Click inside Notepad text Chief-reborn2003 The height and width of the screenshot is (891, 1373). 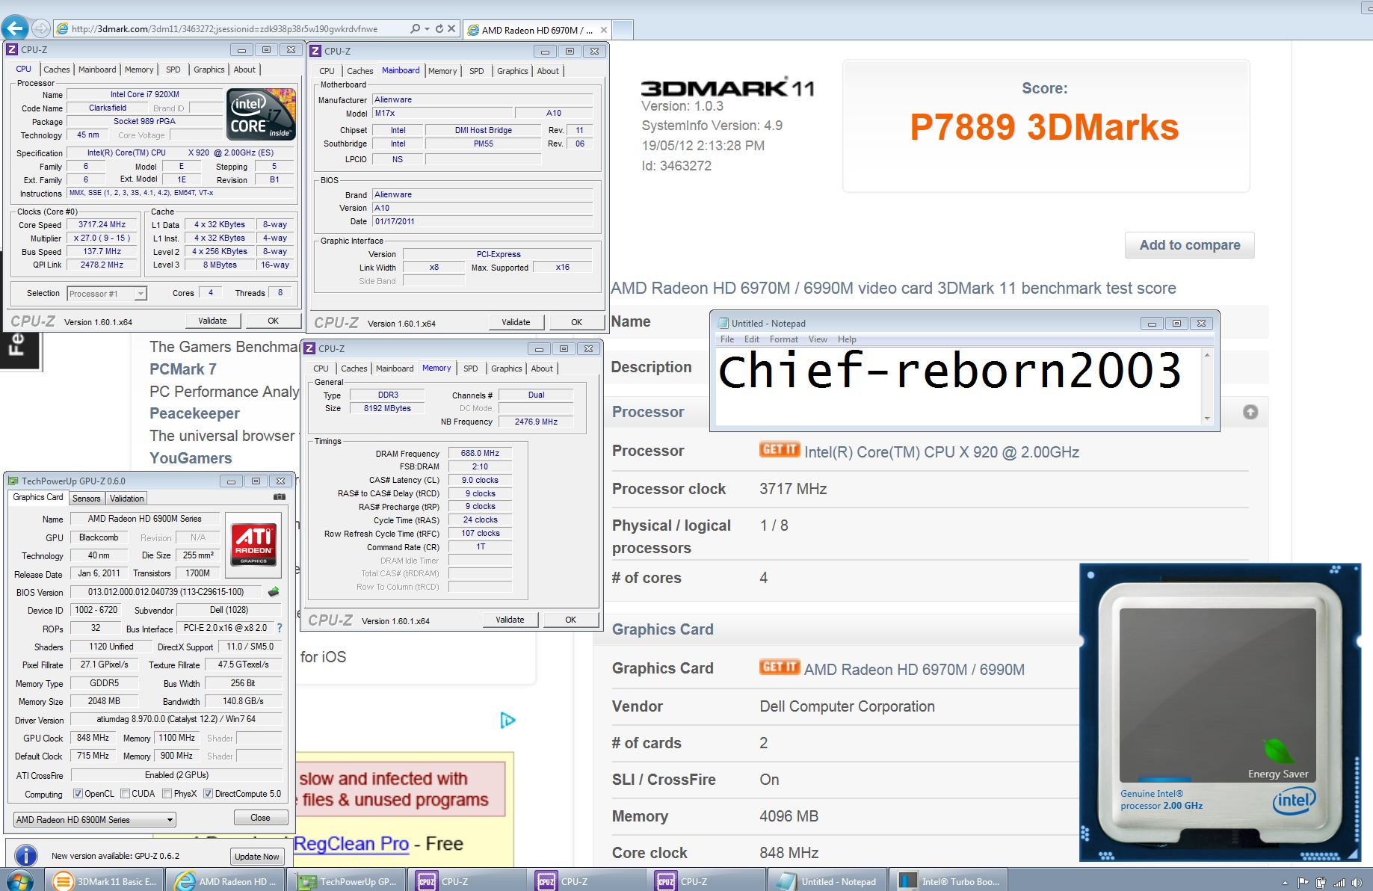pos(949,371)
